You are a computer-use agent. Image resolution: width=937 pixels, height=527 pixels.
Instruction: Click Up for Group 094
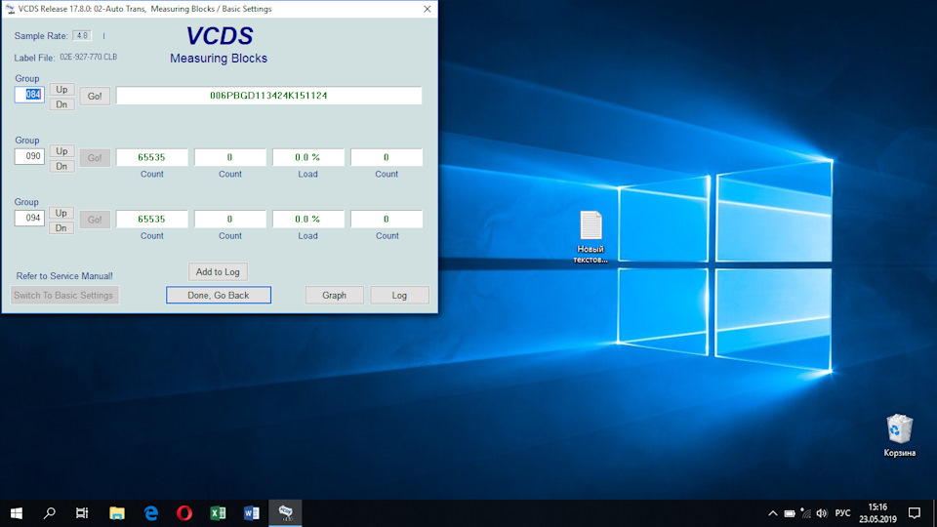[x=61, y=213]
